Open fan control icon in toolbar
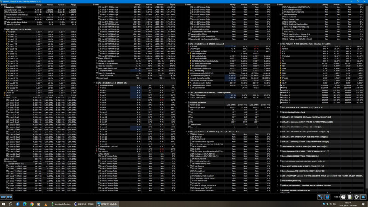368x207 pixels. tap(327, 197)
